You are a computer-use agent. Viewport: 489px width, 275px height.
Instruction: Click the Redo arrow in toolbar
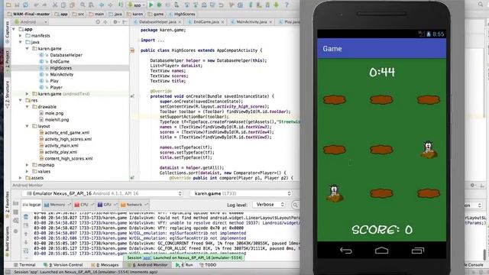coord(45,5)
